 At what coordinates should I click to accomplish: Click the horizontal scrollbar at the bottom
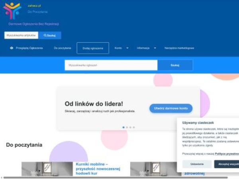(116, 178)
